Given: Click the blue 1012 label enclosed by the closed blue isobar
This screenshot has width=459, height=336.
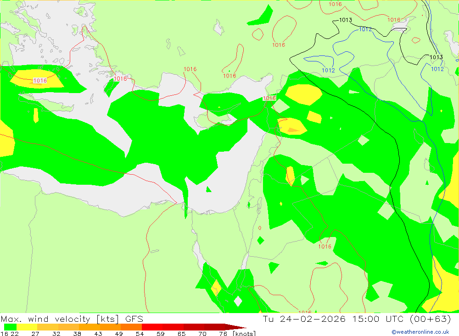Looking at the screenshot, I should (x=328, y=71).
